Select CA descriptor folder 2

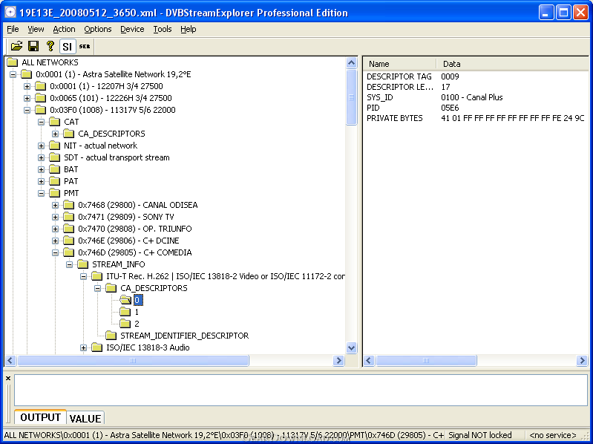(125, 324)
